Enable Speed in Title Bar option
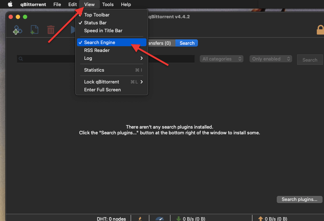The width and height of the screenshot is (324, 221). (112, 30)
